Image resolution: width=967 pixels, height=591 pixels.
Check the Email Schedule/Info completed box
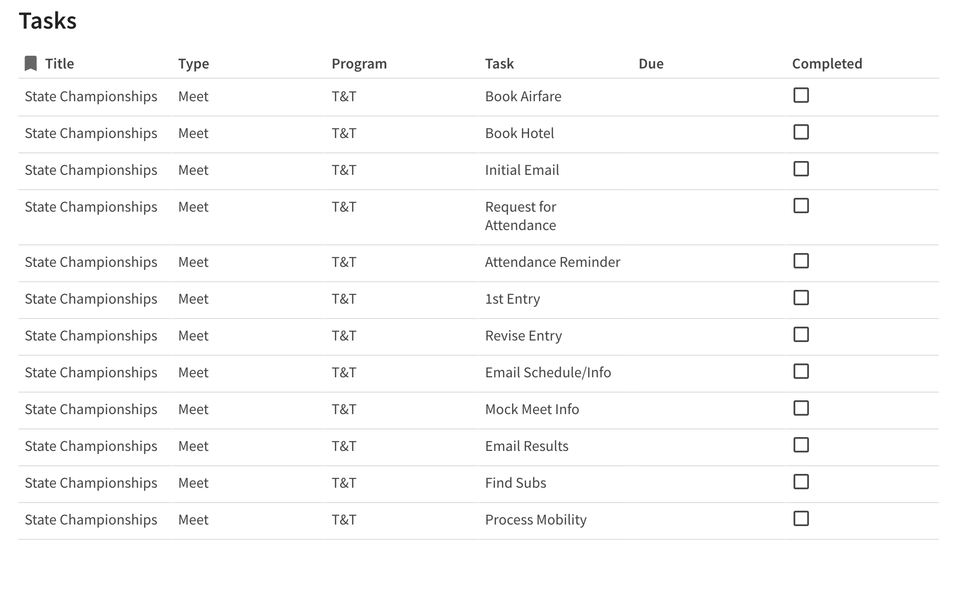coord(801,372)
